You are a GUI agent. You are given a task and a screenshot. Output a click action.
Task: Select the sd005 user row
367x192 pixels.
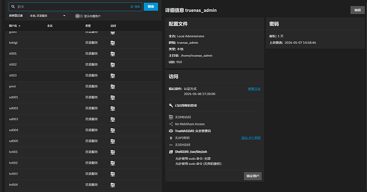(x=84, y=141)
